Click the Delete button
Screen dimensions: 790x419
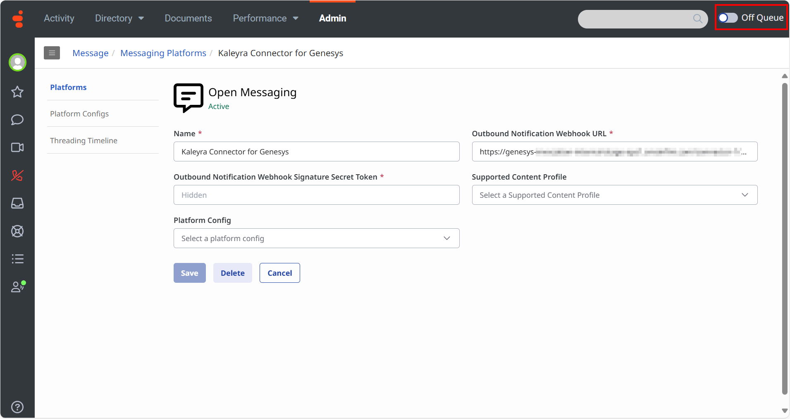click(233, 273)
